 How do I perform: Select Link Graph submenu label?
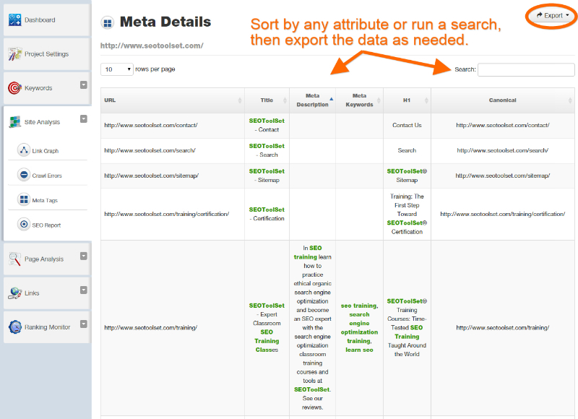[x=46, y=151]
